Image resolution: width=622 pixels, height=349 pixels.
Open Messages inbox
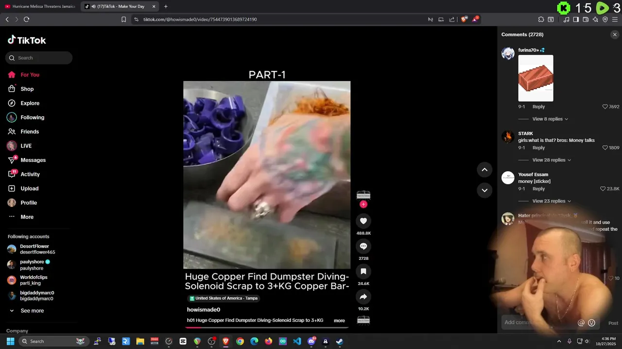click(33, 160)
